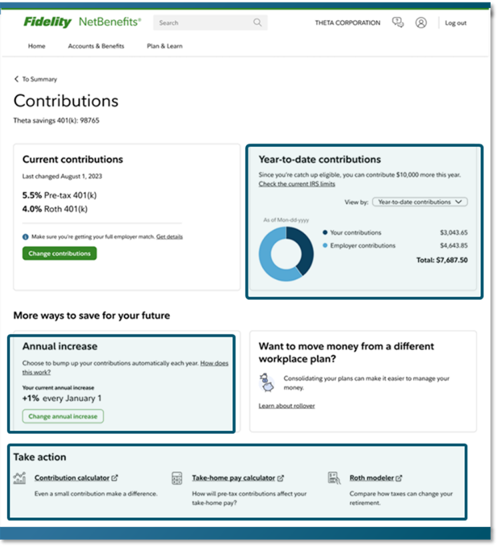This screenshot has width=498, height=547.
Task: Click the search magnifier icon
Action: (x=257, y=23)
